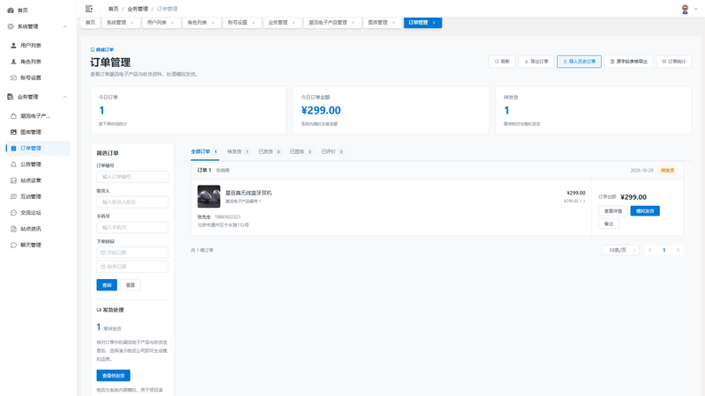Open the 结束日期 date picker

pyautogui.click(x=133, y=267)
